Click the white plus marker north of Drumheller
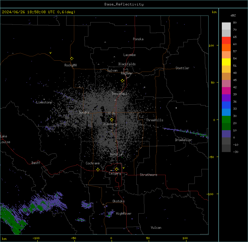 [x=176, y=108]
